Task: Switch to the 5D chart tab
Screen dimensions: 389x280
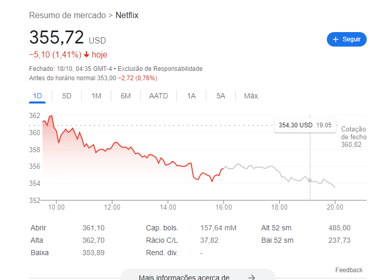Action: point(67,96)
